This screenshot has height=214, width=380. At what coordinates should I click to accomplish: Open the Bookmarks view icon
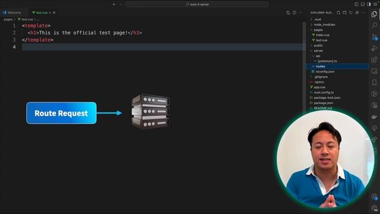(374, 83)
